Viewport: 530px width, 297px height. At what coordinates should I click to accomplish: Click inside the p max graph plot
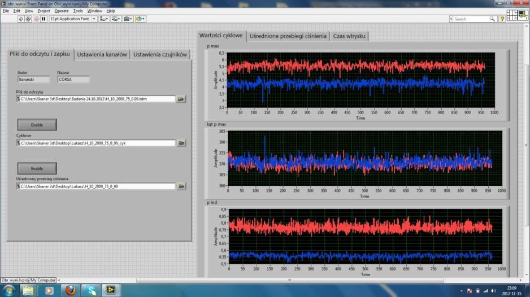(x=360, y=80)
